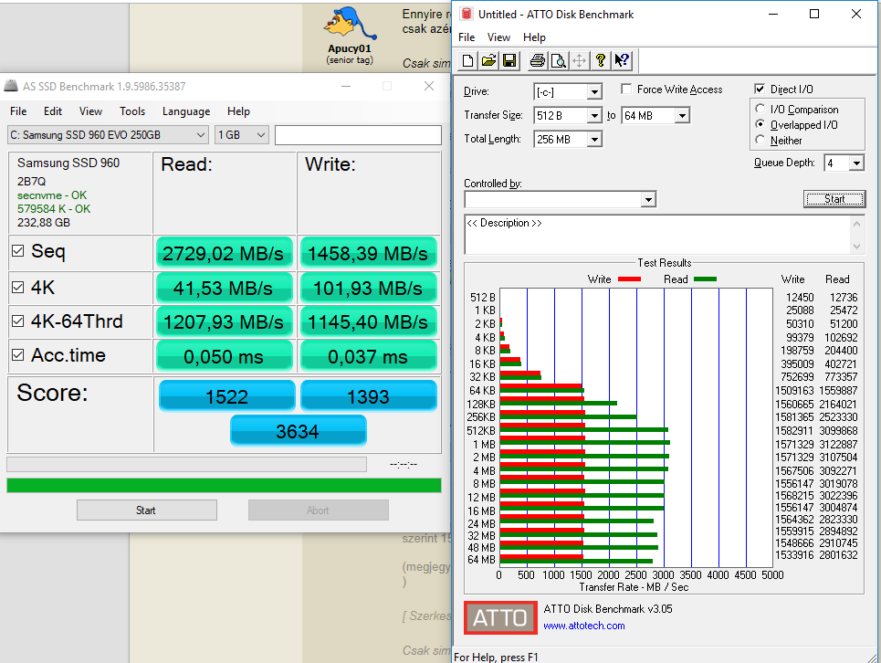Click the ATTO Disk Benchmark title bar icon
The height and width of the screenshot is (663, 881).
(467, 14)
